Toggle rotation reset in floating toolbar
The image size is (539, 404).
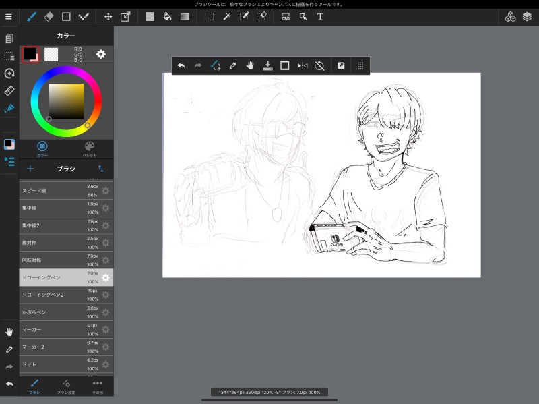tap(320, 65)
